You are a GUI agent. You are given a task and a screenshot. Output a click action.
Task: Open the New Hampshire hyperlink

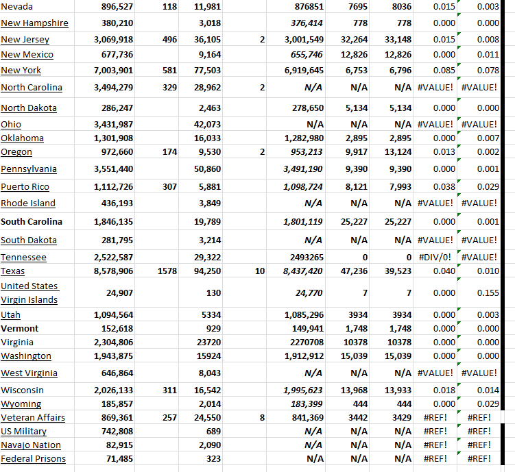[34, 23]
